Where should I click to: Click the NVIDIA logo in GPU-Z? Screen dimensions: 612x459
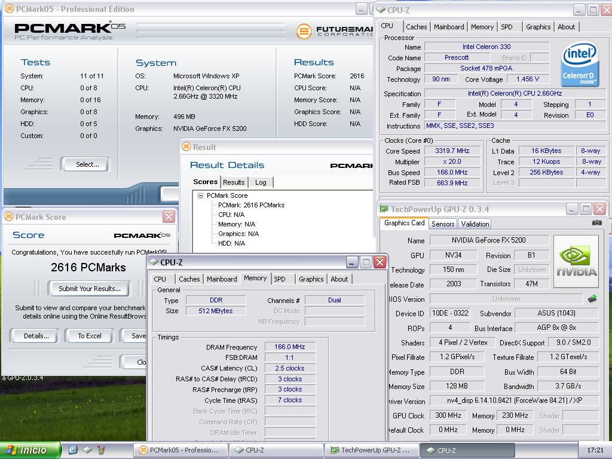point(576,262)
